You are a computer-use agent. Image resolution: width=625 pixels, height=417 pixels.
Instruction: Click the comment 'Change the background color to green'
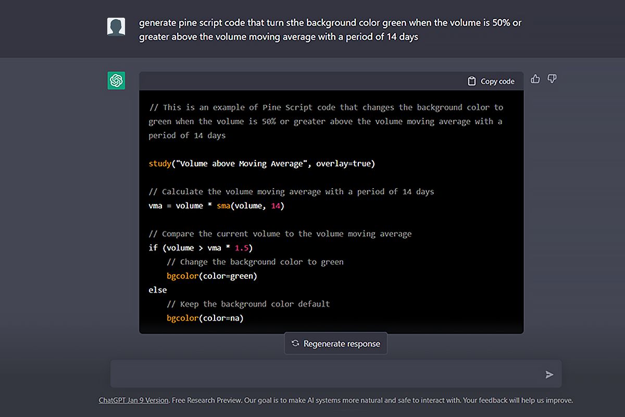[x=255, y=262]
